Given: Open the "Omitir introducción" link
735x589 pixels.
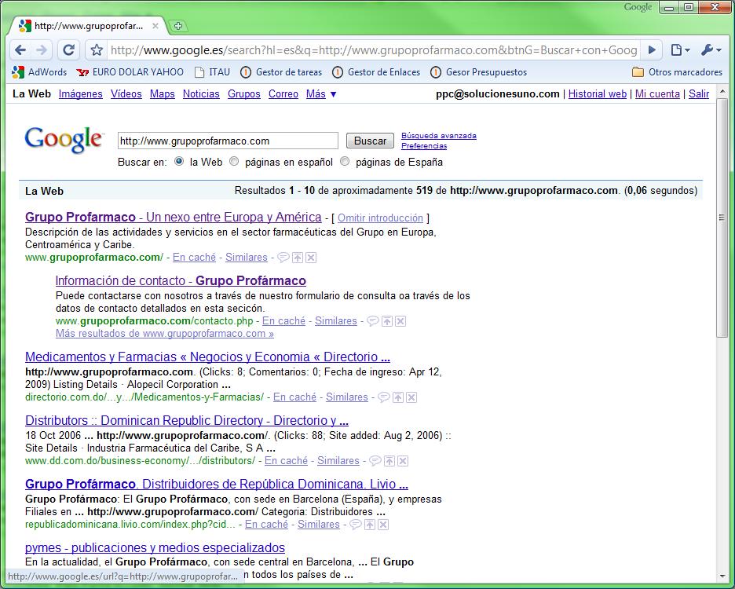Looking at the screenshot, I should click(x=380, y=218).
